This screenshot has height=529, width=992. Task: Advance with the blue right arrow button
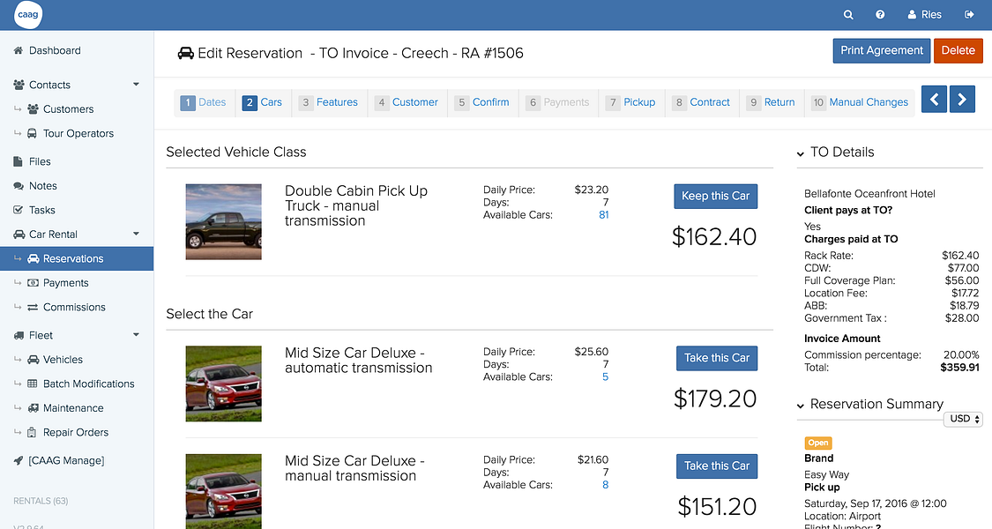[x=962, y=99]
